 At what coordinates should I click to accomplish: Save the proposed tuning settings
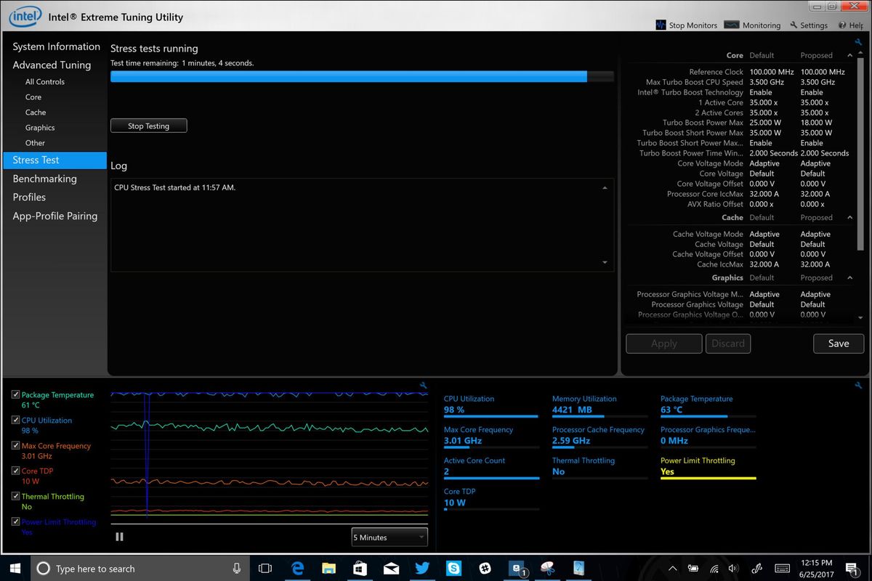pos(838,343)
